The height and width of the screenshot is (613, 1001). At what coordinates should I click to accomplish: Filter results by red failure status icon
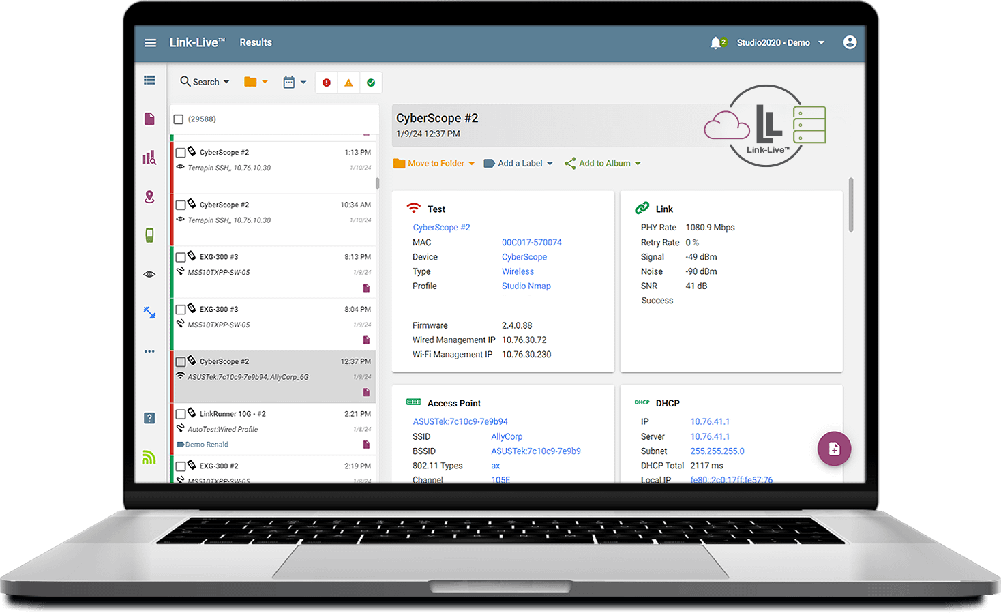(x=327, y=83)
